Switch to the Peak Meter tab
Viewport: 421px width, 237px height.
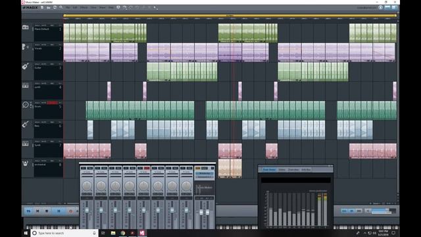(x=269, y=170)
